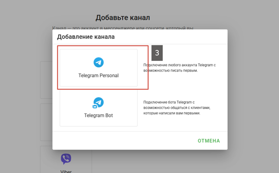This screenshot has width=279, height=173.
Task: Select the Telegram Personal channel card
Action: (99, 68)
